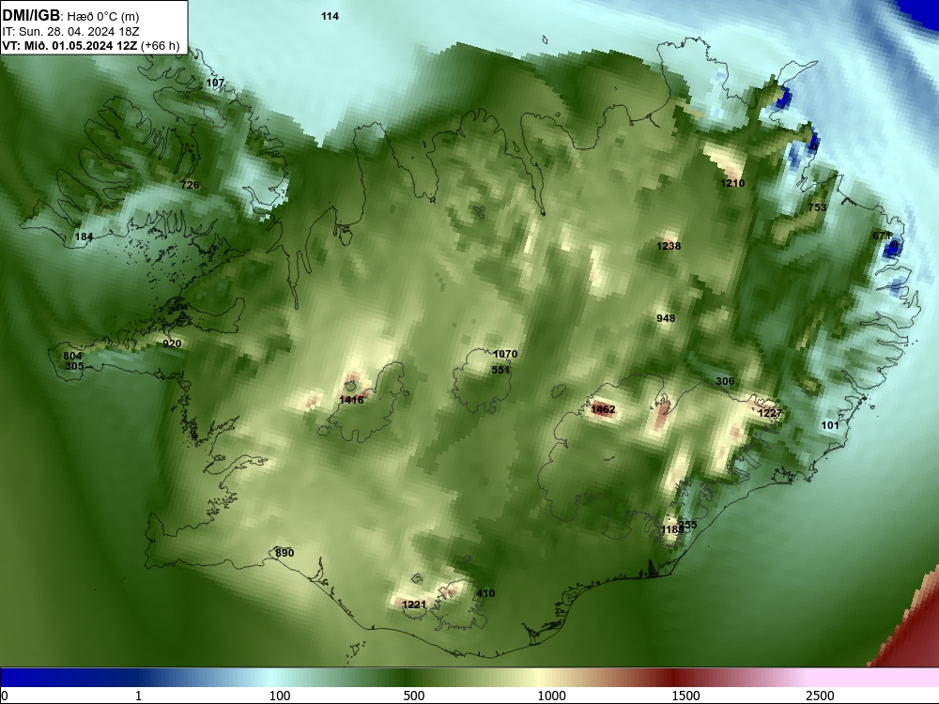Click the 101 label on the east coast

point(830,425)
